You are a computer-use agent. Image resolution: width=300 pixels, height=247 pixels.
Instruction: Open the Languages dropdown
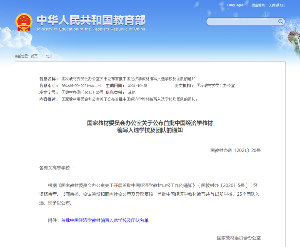point(237,5)
